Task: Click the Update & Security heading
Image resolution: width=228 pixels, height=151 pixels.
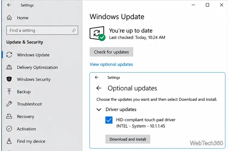Action: tap(25, 42)
